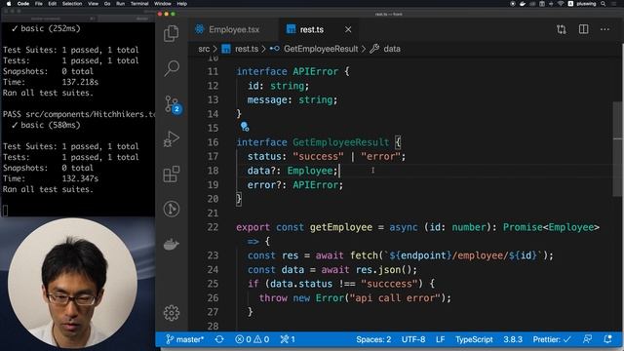This screenshot has height=351, width=624.
Task: Click the "api call error" string
Action: click(x=395, y=298)
